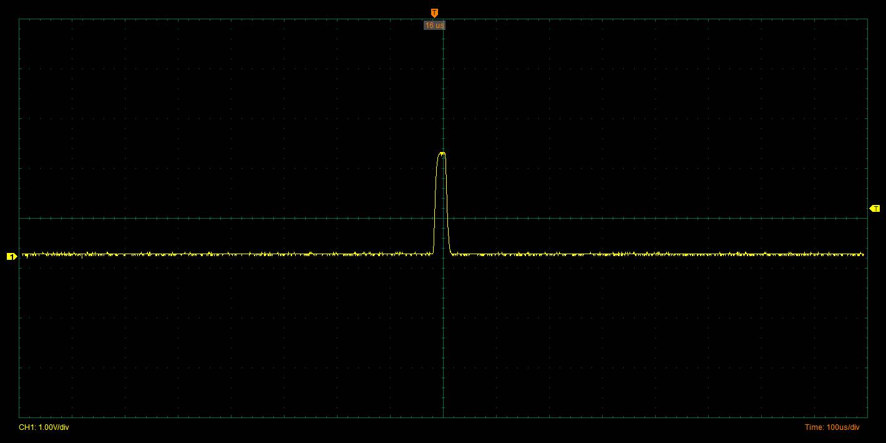Click the flat top of the yellow pulse
Image resolution: width=886 pixels, height=443 pixels.
click(x=442, y=153)
